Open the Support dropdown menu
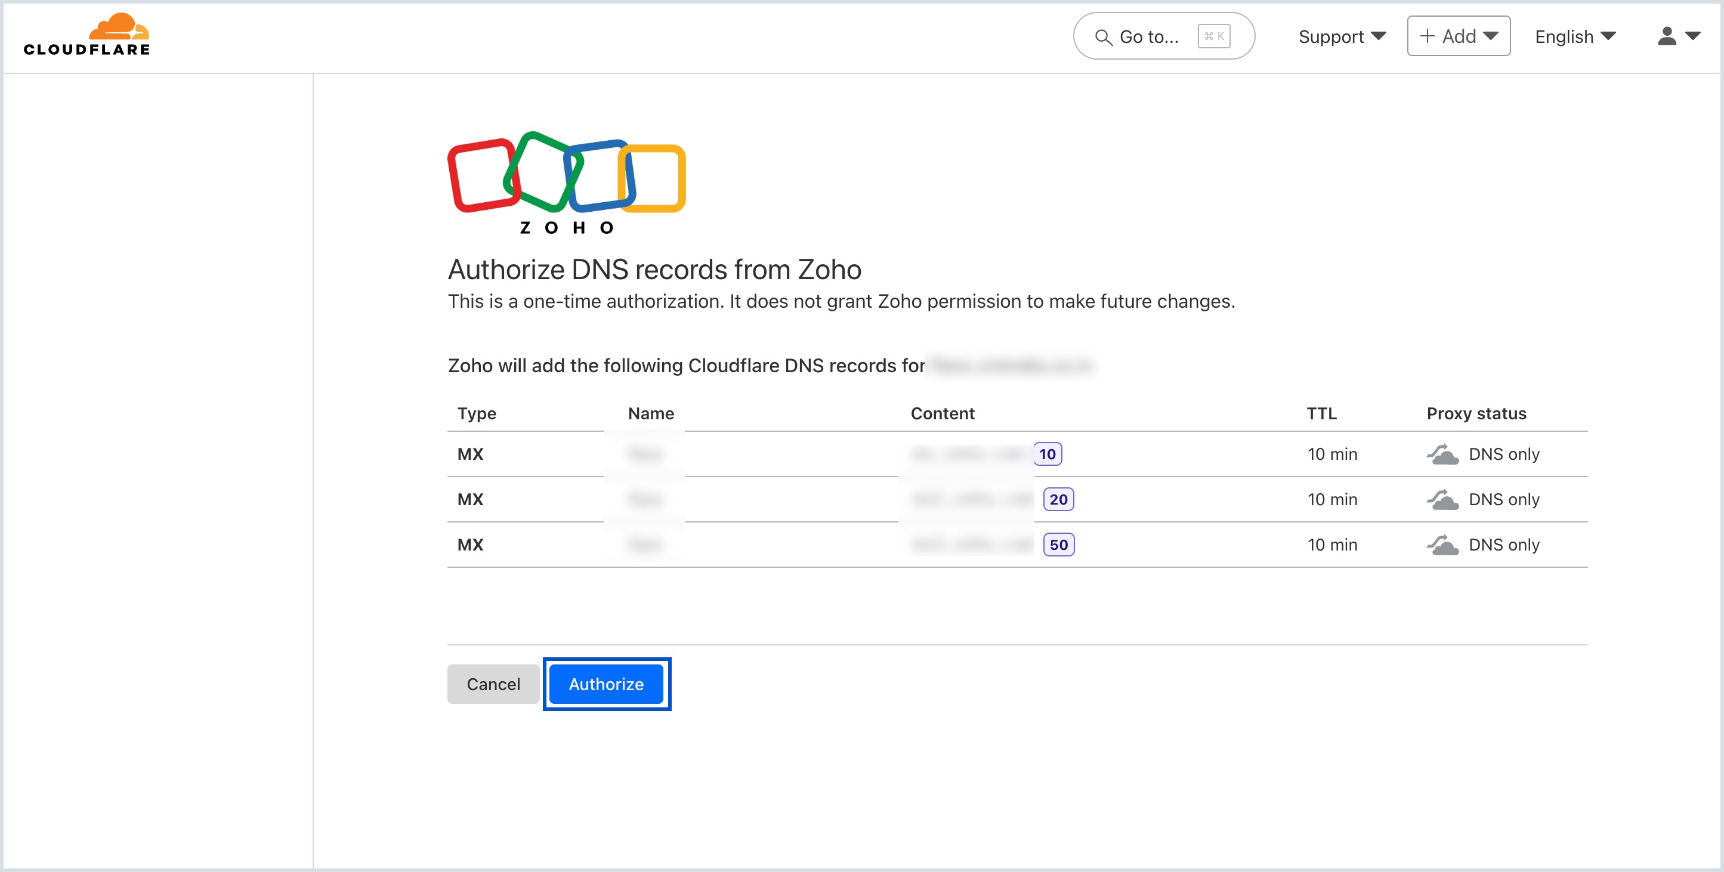The image size is (1724, 872). point(1340,36)
